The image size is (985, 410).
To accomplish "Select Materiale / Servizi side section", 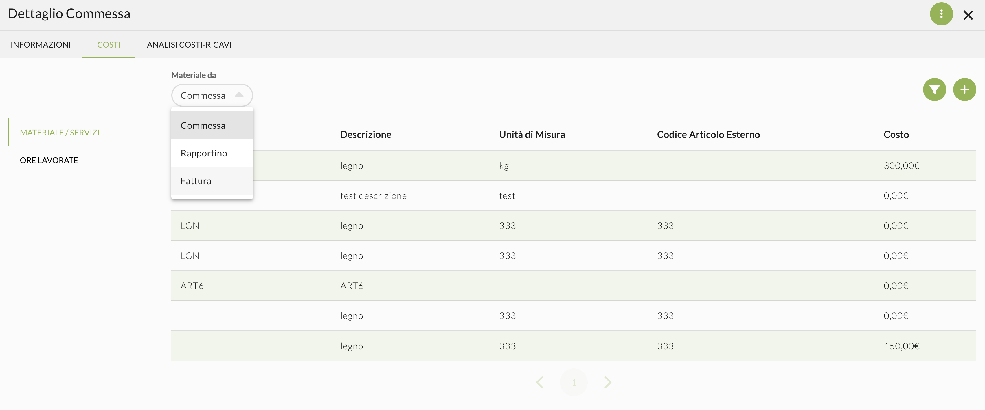I will [x=60, y=132].
